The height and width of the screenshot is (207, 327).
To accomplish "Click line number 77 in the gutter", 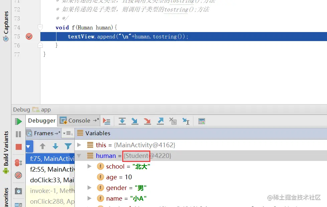I will [x=17, y=54].
